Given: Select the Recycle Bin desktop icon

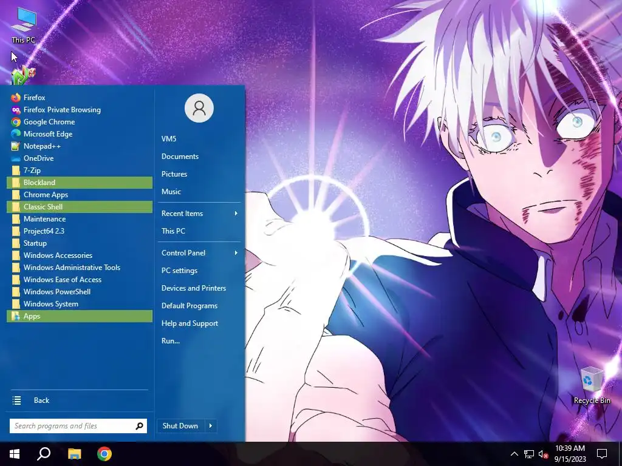Looking at the screenshot, I should (x=592, y=385).
